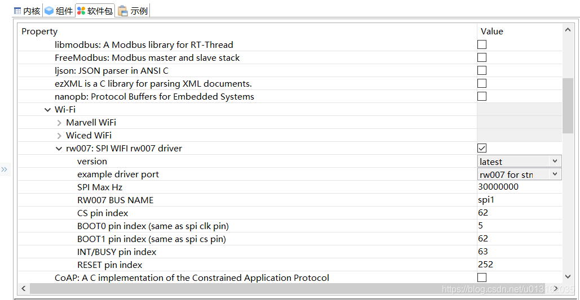Viewport: 580px width, 300px height.
Task: Click the vertical scrollbar down arrow
Action: 568,276
